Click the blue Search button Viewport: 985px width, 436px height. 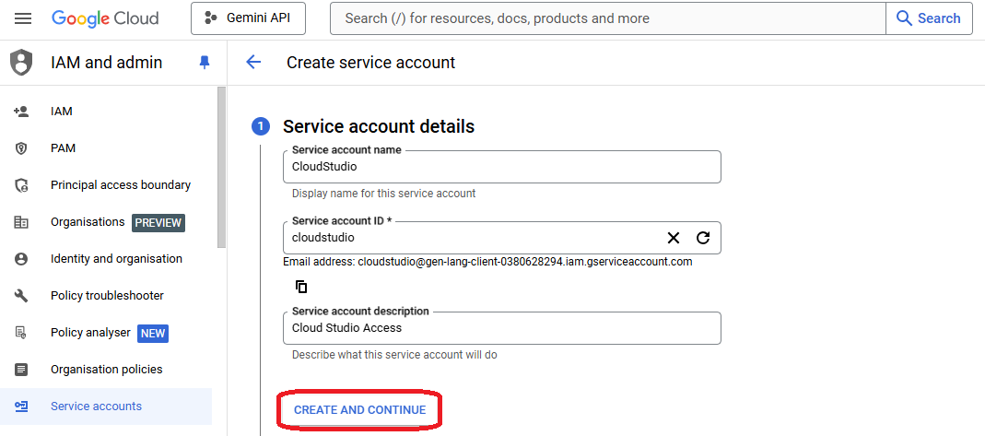pos(928,18)
